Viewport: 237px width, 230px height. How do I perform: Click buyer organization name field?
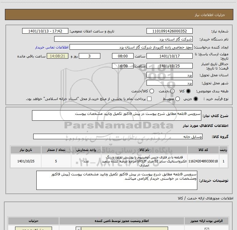(123, 39)
